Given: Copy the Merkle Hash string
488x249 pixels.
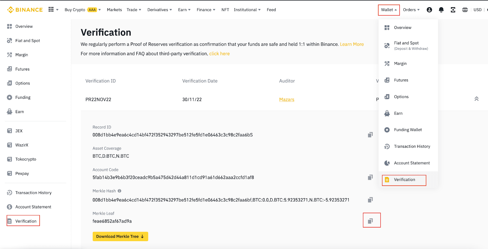Looking at the screenshot, I should pos(370,200).
